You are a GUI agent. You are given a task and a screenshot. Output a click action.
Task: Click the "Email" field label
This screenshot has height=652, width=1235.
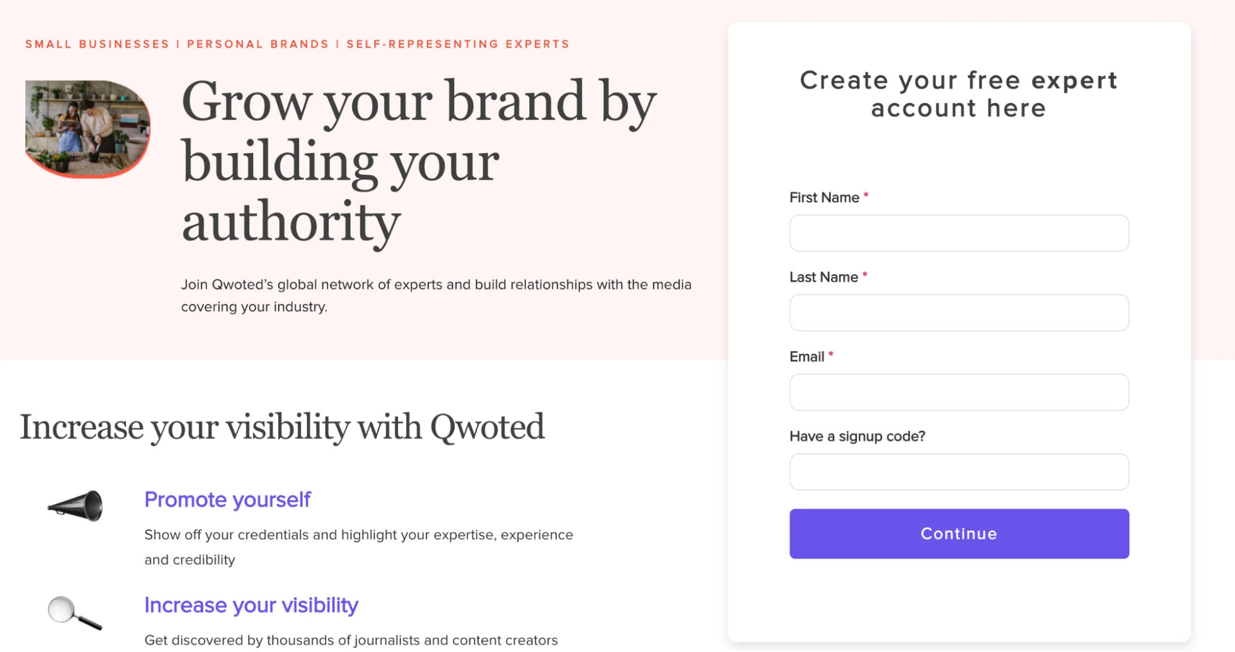(806, 357)
